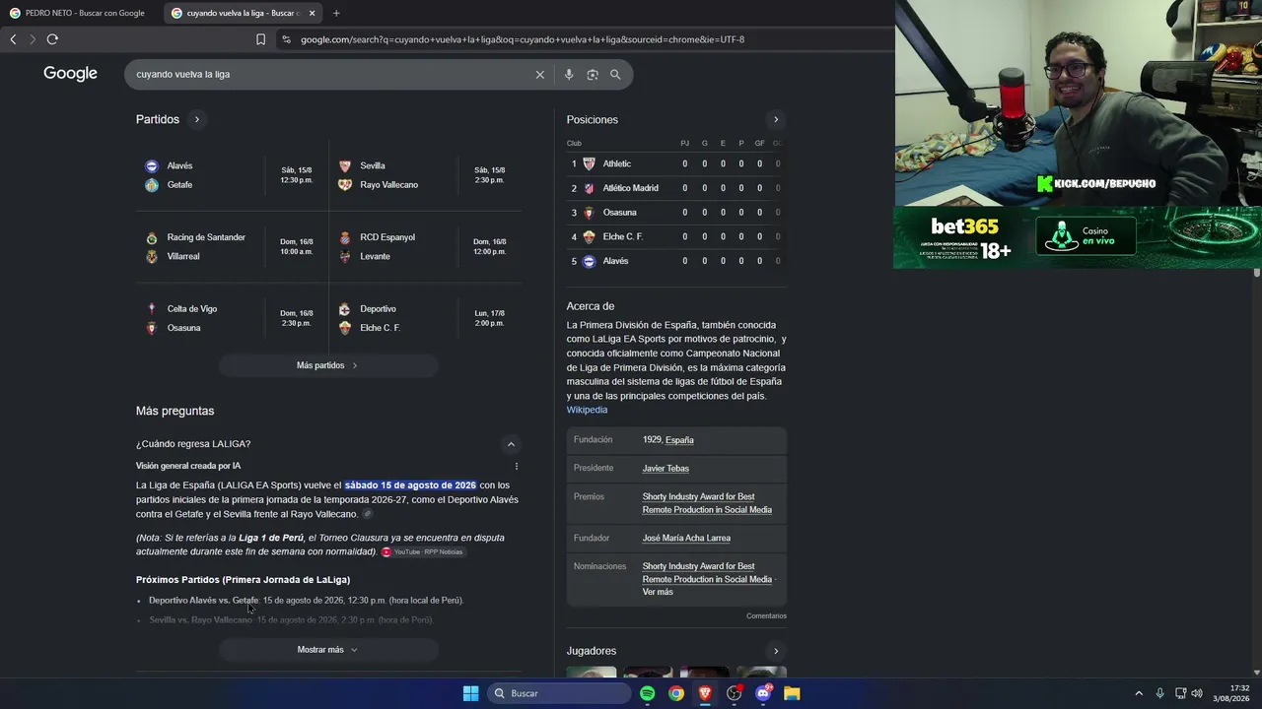The width and height of the screenshot is (1262, 709).
Task: Open the España link under Fundación
Action: pos(679,440)
